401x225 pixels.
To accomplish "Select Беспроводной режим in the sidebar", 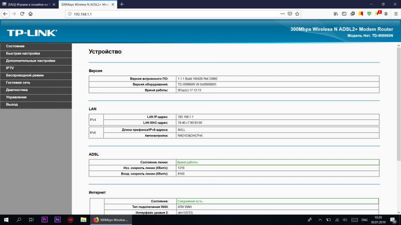I will [x=25, y=75].
